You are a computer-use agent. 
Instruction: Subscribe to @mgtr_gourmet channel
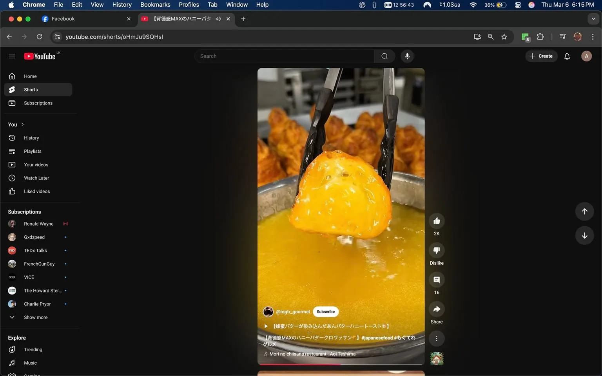tap(325, 312)
